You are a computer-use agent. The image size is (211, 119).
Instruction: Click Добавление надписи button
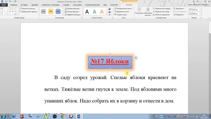click(28, 12)
